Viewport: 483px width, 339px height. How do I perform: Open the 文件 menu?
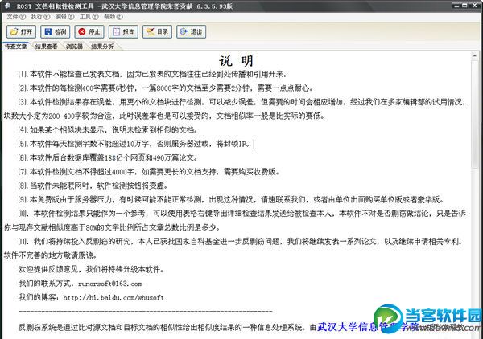(x=16, y=17)
